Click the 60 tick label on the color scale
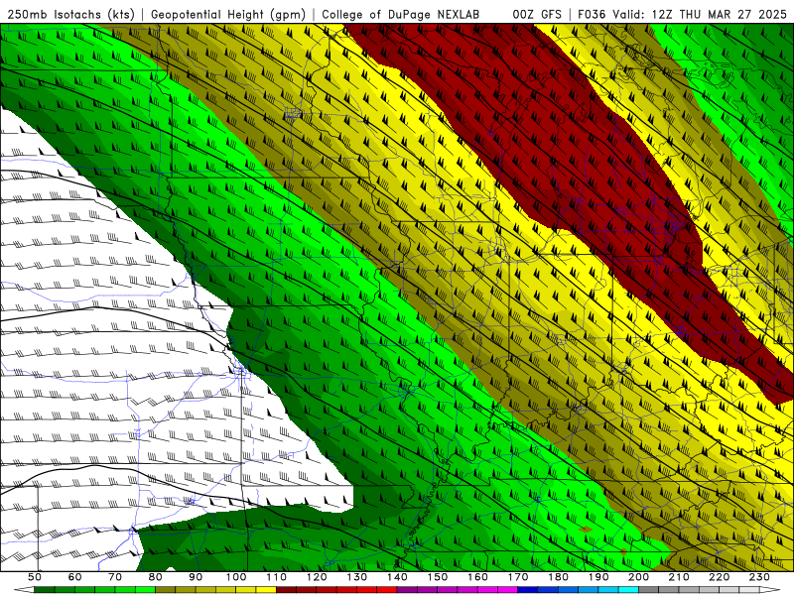Screen dimensions: 794x595 click(x=74, y=577)
